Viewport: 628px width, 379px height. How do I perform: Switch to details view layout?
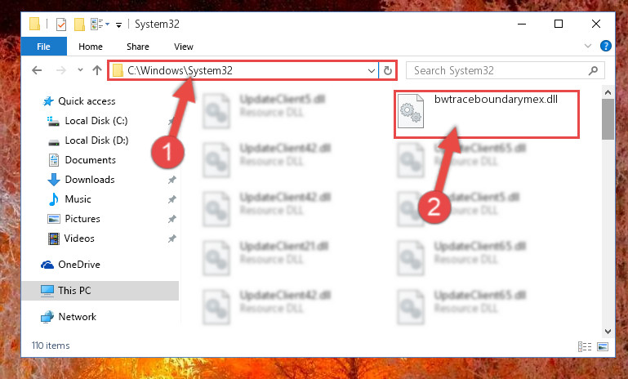[x=585, y=346]
